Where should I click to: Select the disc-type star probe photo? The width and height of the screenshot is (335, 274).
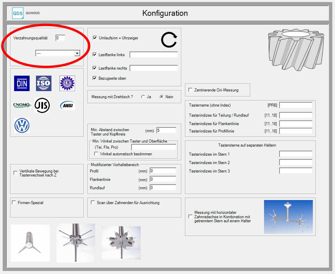(121, 243)
